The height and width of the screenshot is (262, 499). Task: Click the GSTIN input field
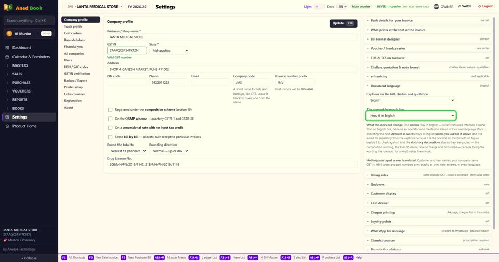pyautogui.click(x=127, y=50)
